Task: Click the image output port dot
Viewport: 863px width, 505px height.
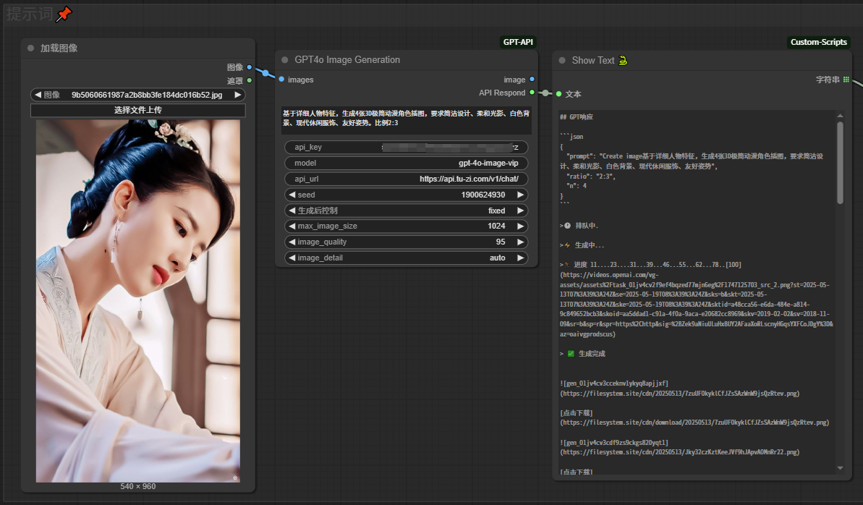Action: [532, 80]
